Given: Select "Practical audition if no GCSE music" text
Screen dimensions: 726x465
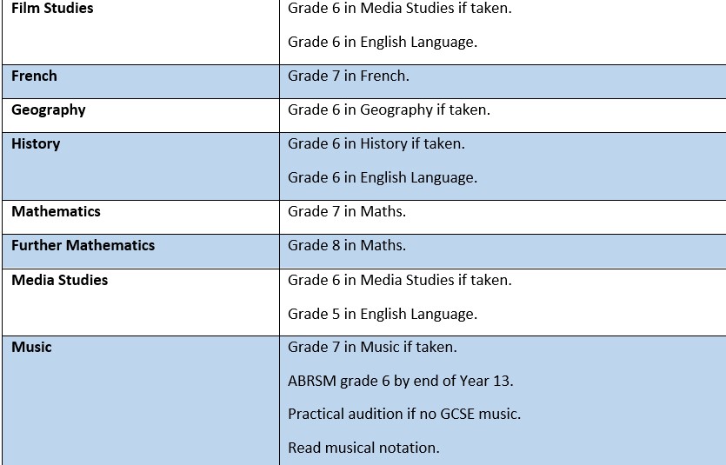Looking at the screenshot, I should pyautogui.click(x=404, y=415).
